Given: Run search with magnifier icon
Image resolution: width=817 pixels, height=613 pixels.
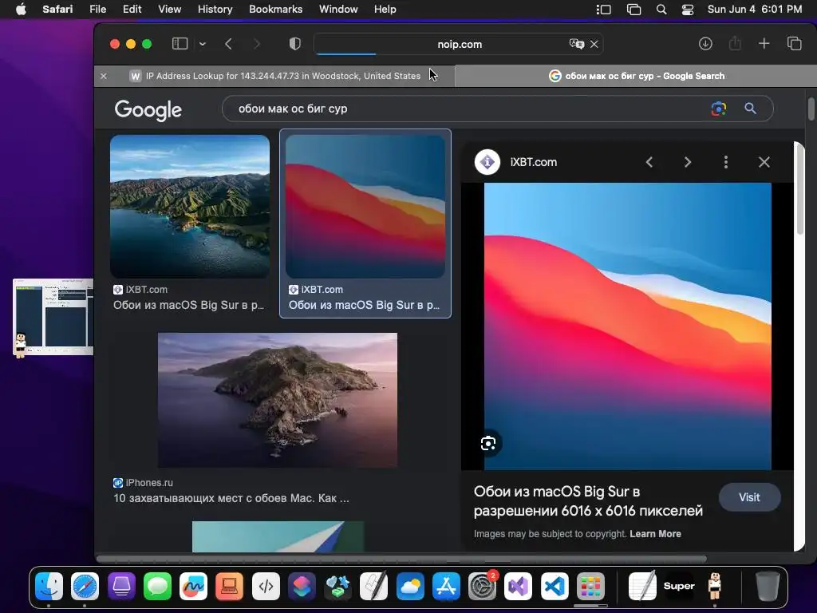Looking at the screenshot, I should click(750, 109).
